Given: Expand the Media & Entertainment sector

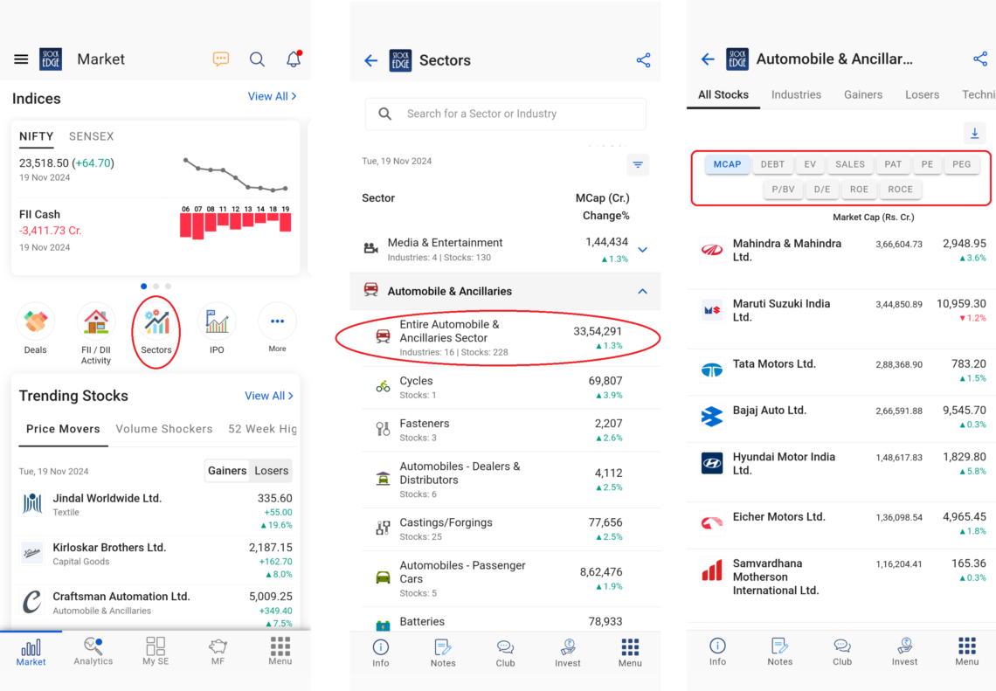Looking at the screenshot, I should pyautogui.click(x=643, y=250).
